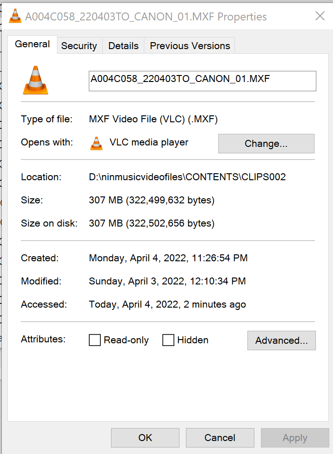333x454 pixels.
Task: Select the General tab
Action: coord(32,44)
